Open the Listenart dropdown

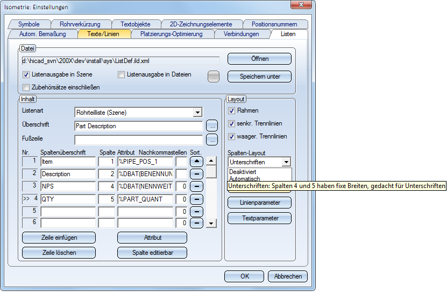[198, 113]
